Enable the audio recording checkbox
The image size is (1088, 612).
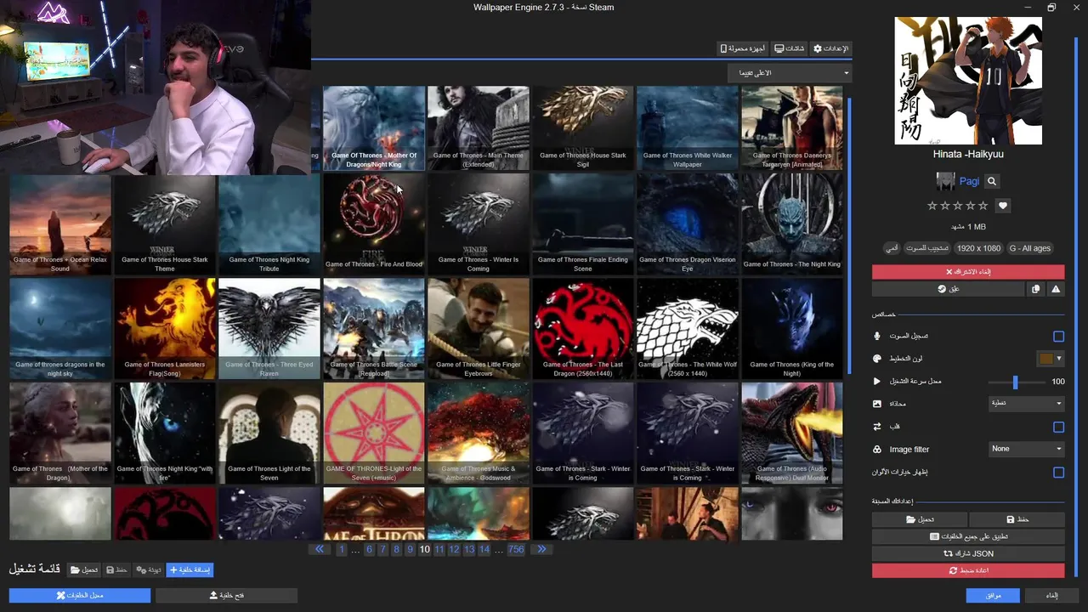pos(1058,337)
